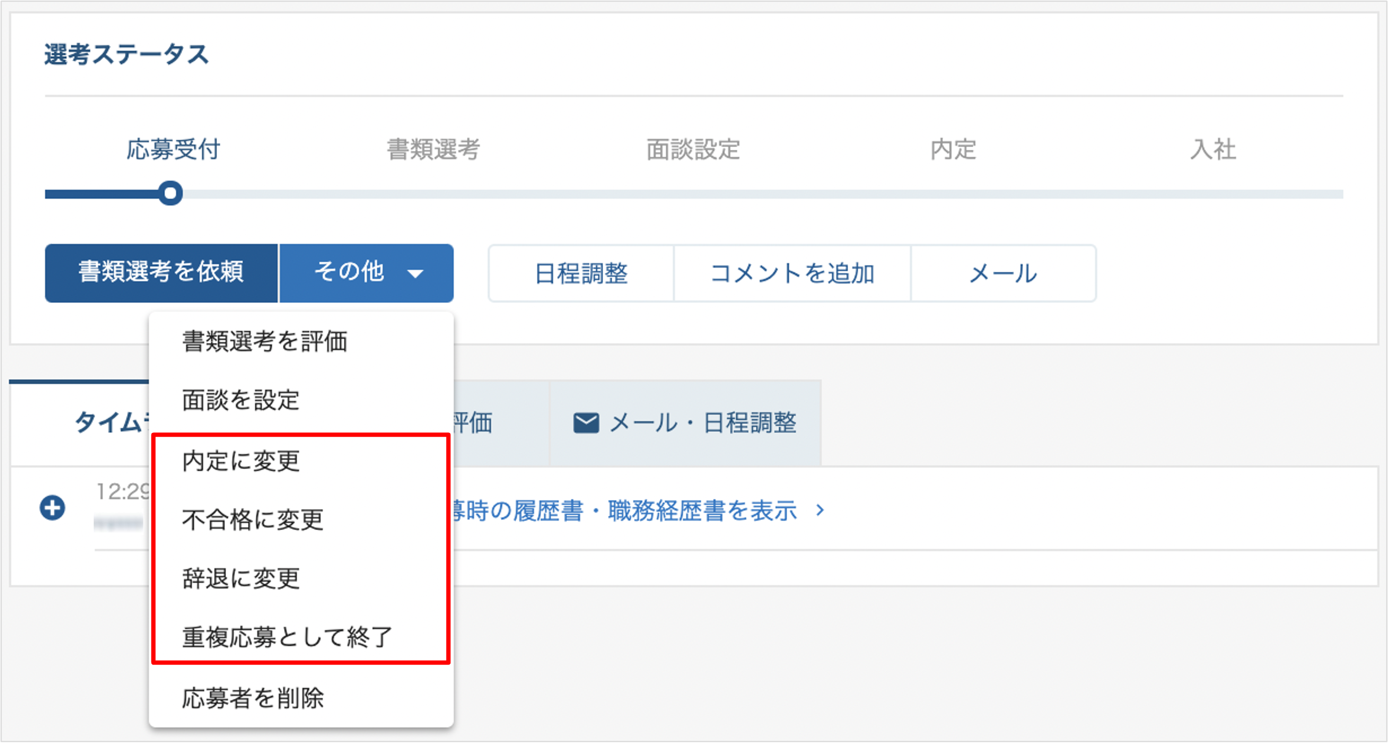
Task: Click the plus icon in timeline row
Action: click(x=52, y=508)
